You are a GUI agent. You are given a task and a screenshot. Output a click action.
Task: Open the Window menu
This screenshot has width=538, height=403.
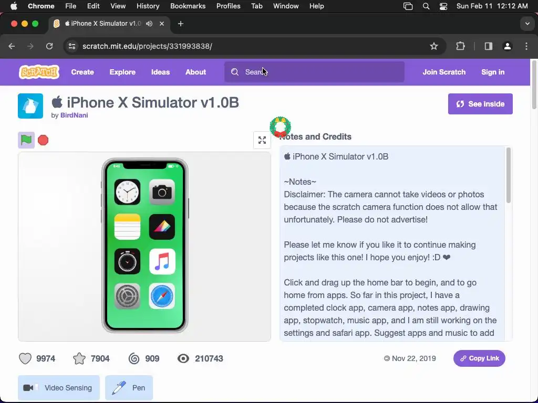(x=286, y=6)
